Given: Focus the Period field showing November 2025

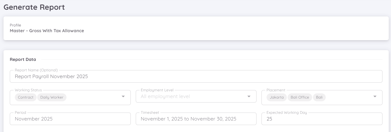Looking at the screenshot, I should (70, 119).
